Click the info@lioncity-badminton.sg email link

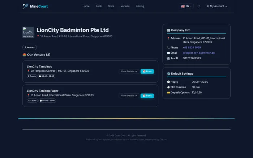[x=199, y=53]
